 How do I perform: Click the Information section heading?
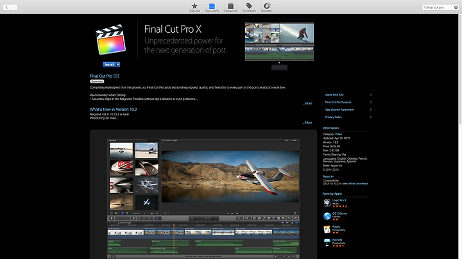point(330,128)
